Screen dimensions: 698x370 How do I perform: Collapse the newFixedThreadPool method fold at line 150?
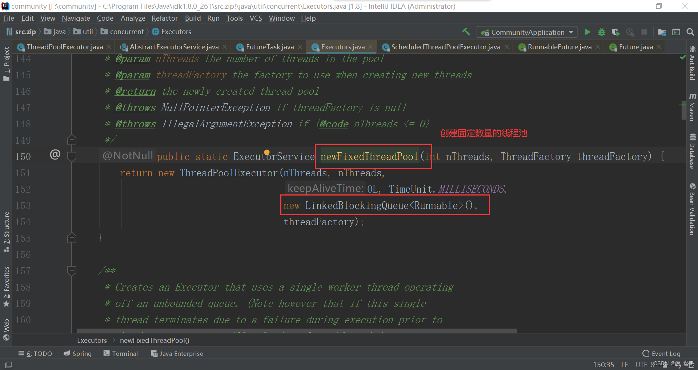pyautogui.click(x=72, y=156)
